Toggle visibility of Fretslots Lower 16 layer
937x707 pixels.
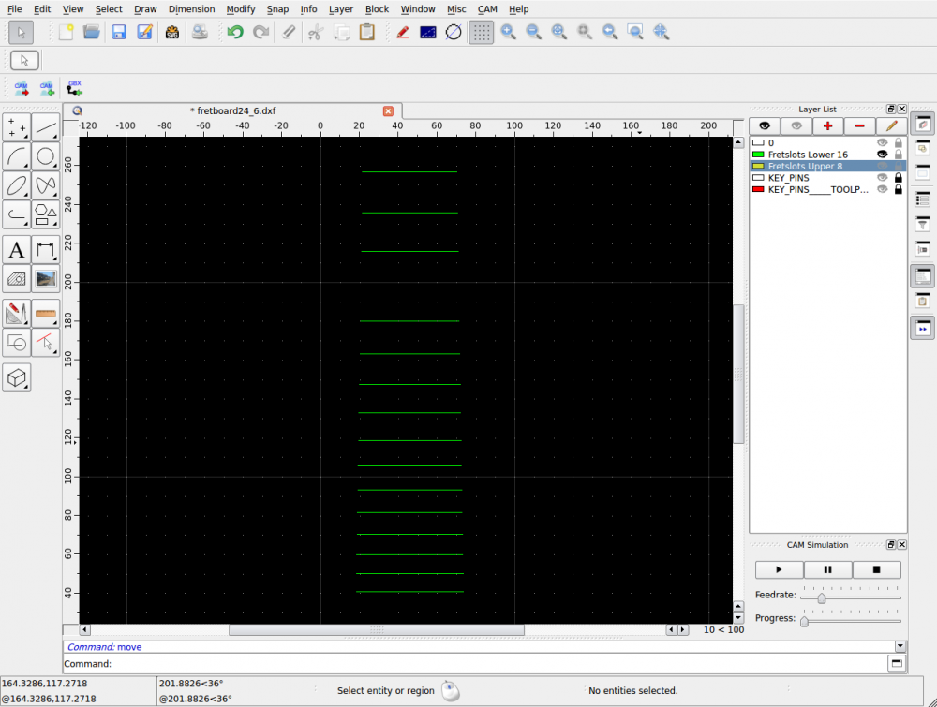click(882, 155)
